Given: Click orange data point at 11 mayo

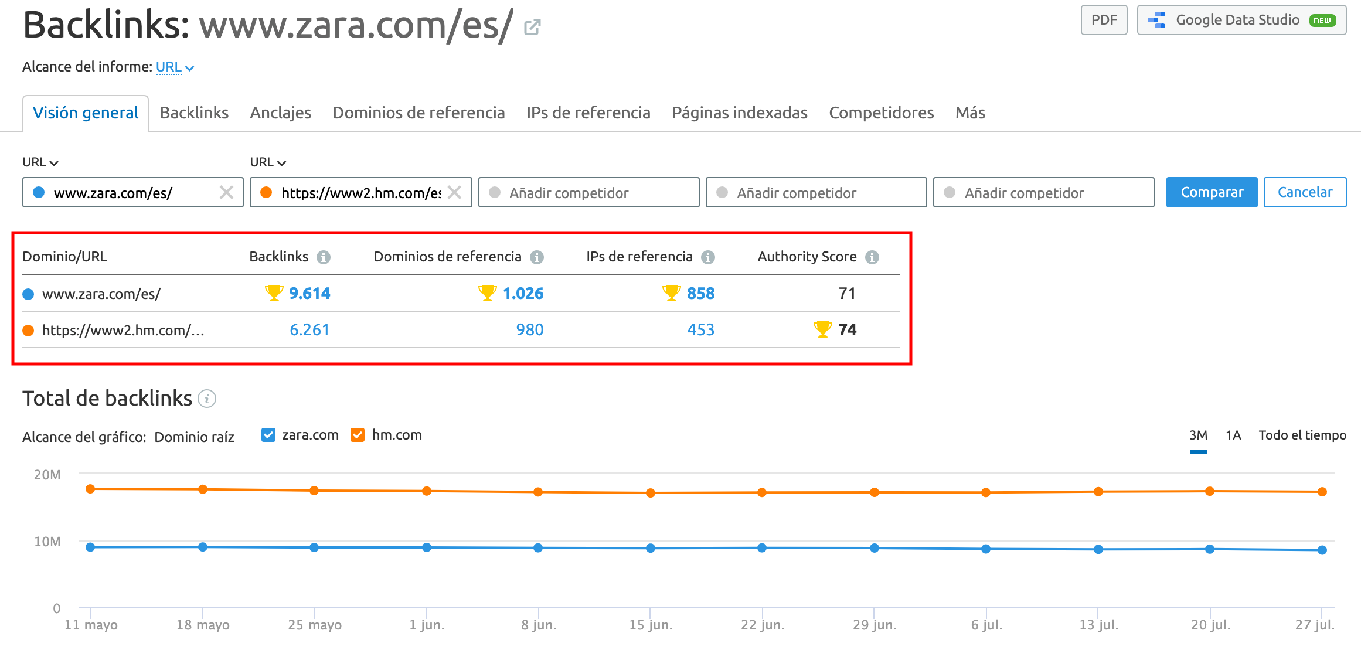Looking at the screenshot, I should (x=90, y=489).
